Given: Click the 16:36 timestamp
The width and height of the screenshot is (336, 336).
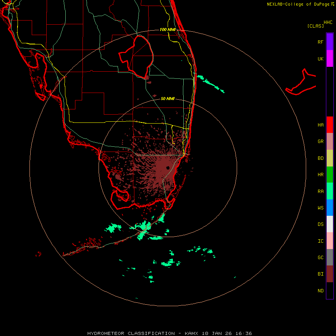Looking at the screenshot, I should 244,333.
